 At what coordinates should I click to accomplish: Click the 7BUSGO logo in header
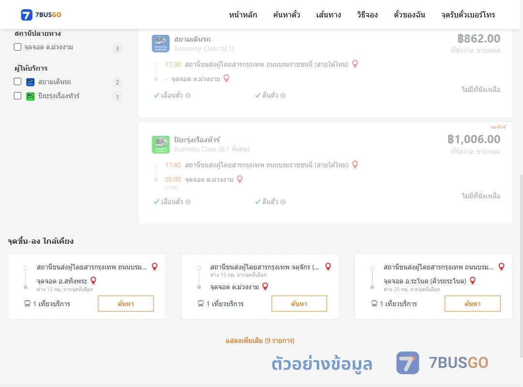(41, 15)
